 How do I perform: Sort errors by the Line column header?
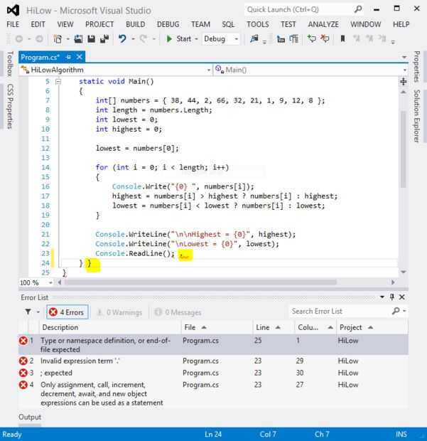pyautogui.click(x=274, y=327)
